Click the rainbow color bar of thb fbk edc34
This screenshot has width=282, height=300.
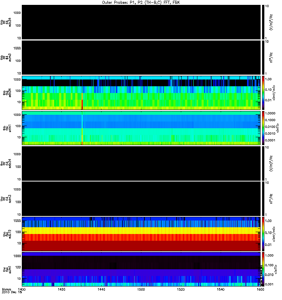point(263,93)
